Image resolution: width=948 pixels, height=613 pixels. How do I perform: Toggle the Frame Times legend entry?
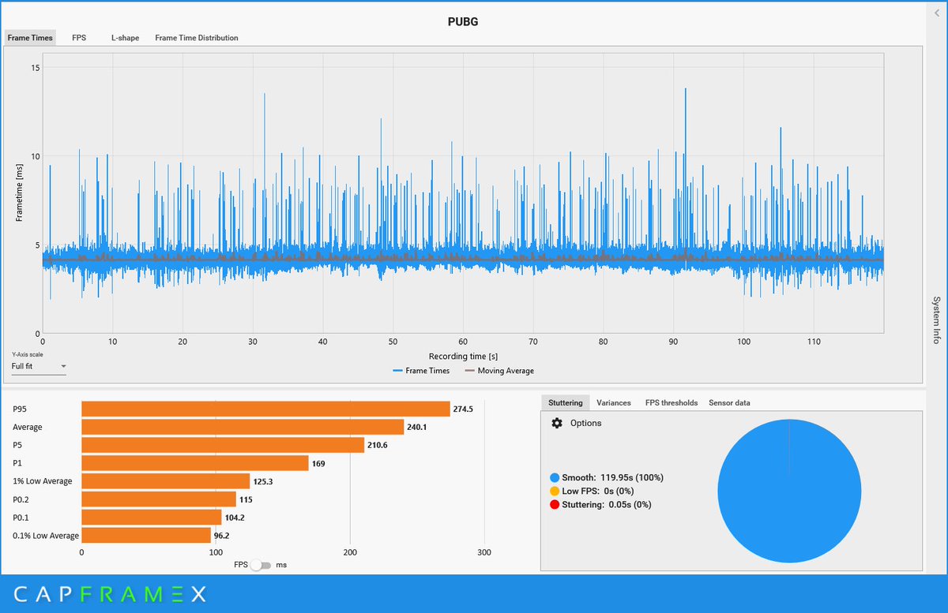coord(420,371)
